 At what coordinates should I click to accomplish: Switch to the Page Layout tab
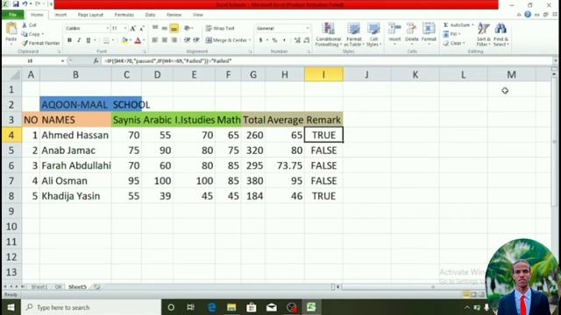tap(90, 15)
